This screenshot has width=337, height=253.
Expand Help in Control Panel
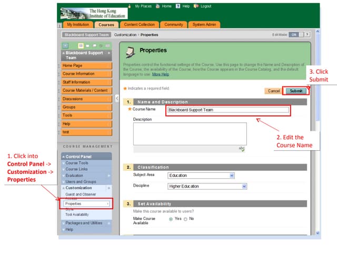69,230
